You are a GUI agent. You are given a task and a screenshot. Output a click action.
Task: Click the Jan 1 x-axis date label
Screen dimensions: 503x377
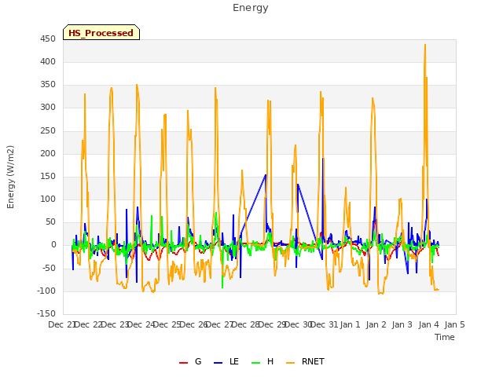tap(350, 324)
